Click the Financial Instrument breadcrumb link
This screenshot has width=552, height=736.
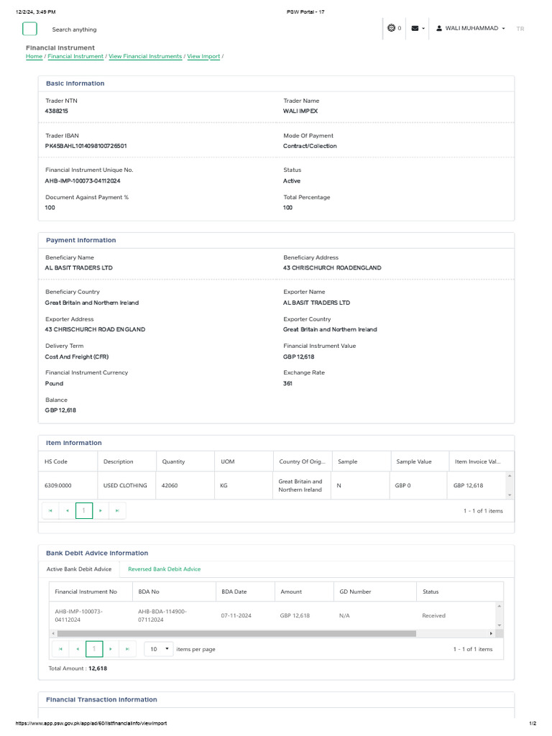(75, 56)
